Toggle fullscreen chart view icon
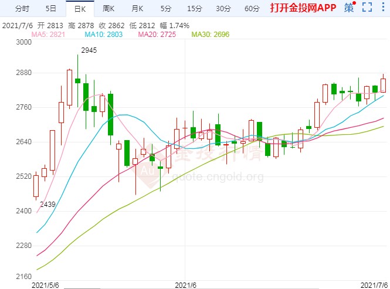Image resolution: width=390 pixels, height=289 pixels. (x=367, y=7)
